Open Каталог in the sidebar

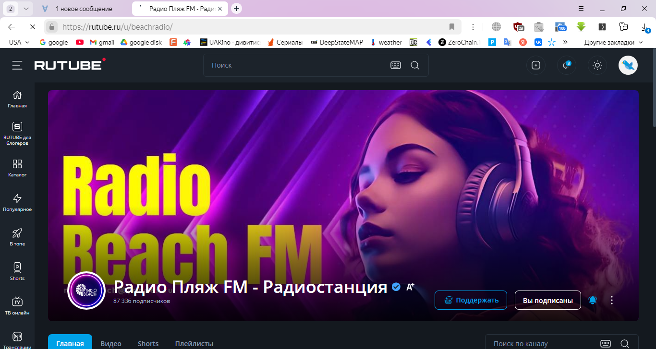17,168
